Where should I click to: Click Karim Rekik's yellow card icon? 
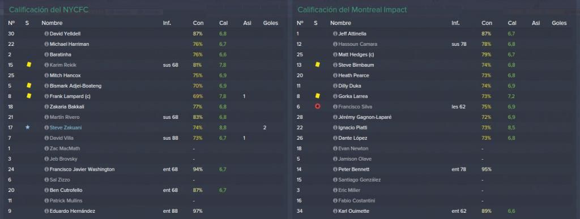(x=29, y=65)
